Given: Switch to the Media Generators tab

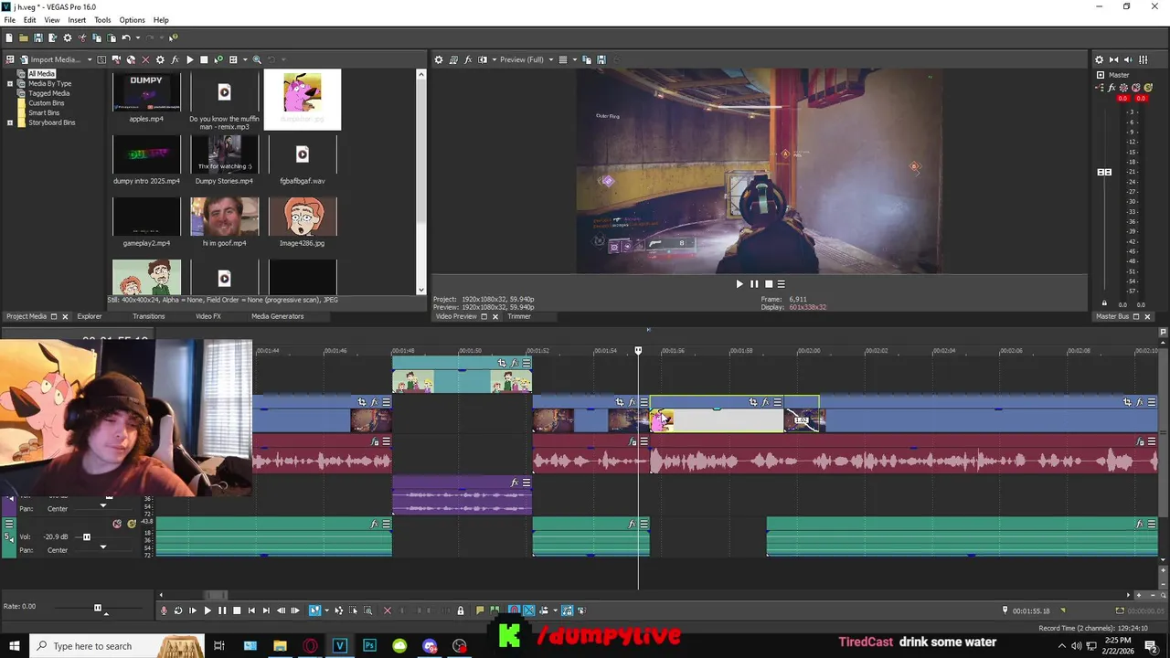Looking at the screenshot, I should (277, 316).
